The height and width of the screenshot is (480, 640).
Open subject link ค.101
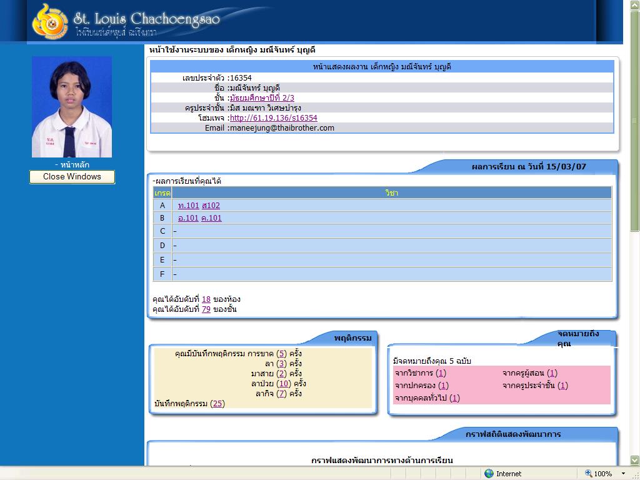[211, 218]
